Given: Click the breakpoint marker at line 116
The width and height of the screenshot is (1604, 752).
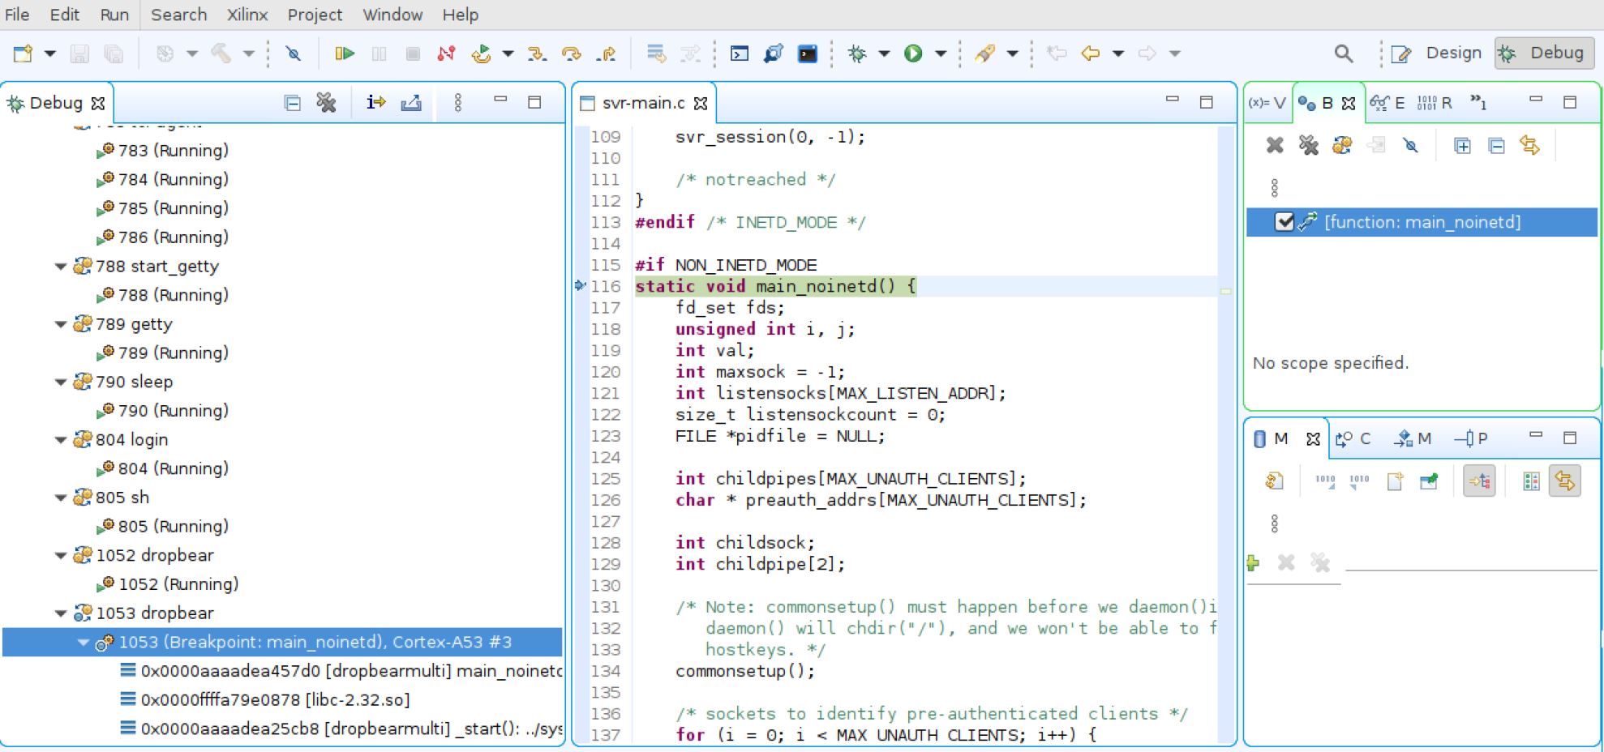Looking at the screenshot, I should click(x=580, y=286).
